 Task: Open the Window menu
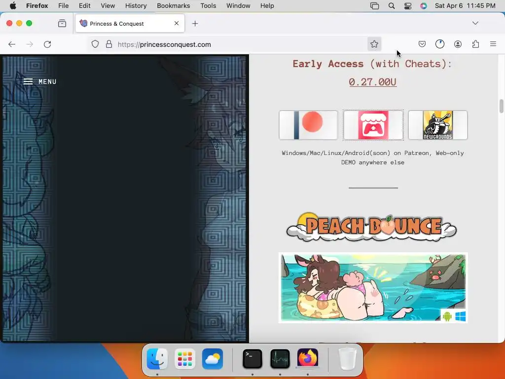[238, 6]
